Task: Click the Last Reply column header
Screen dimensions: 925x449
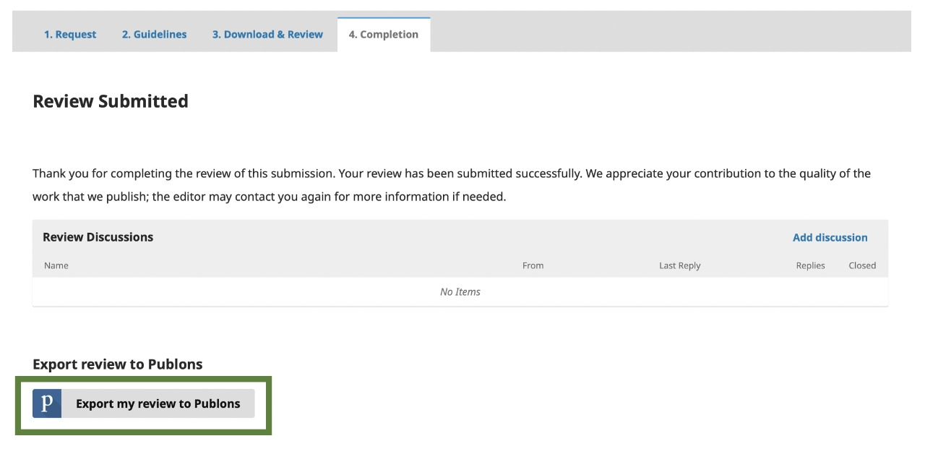Action: coord(679,265)
